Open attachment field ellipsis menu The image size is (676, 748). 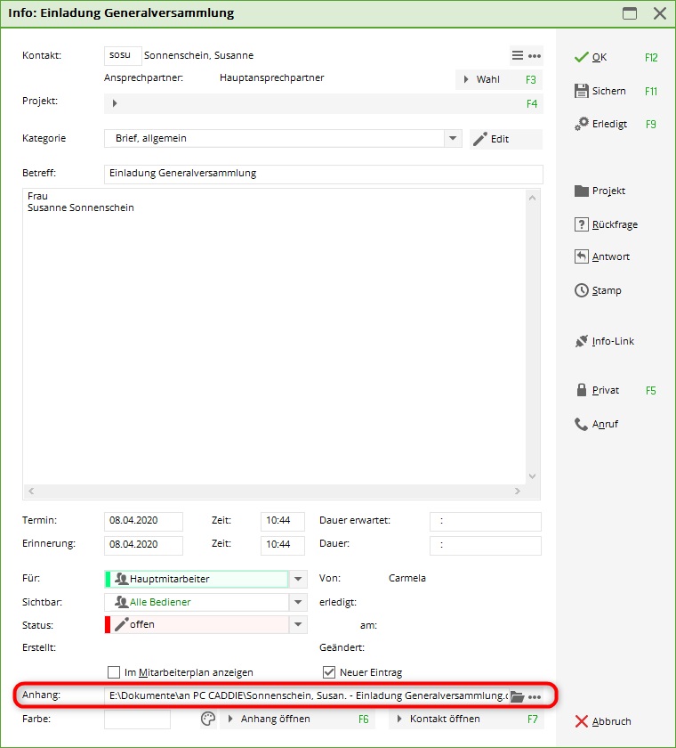point(535,696)
